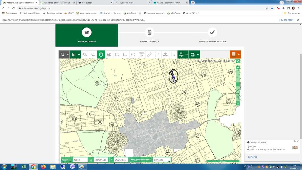The height and width of the screenshot is (170, 302).
Task: Click the zoom-out magnifier on map toolbar
Action: [x=93, y=55]
